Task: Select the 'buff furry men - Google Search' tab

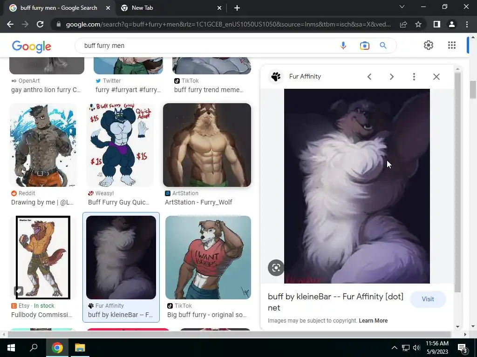Action: point(59,8)
